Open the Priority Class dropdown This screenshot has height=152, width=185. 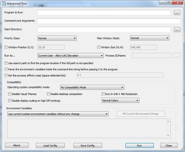57,38
